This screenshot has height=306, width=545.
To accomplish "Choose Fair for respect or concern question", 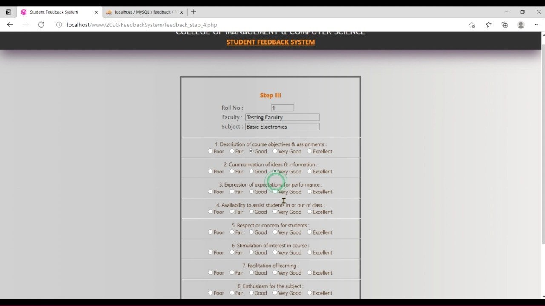I will (232, 232).
